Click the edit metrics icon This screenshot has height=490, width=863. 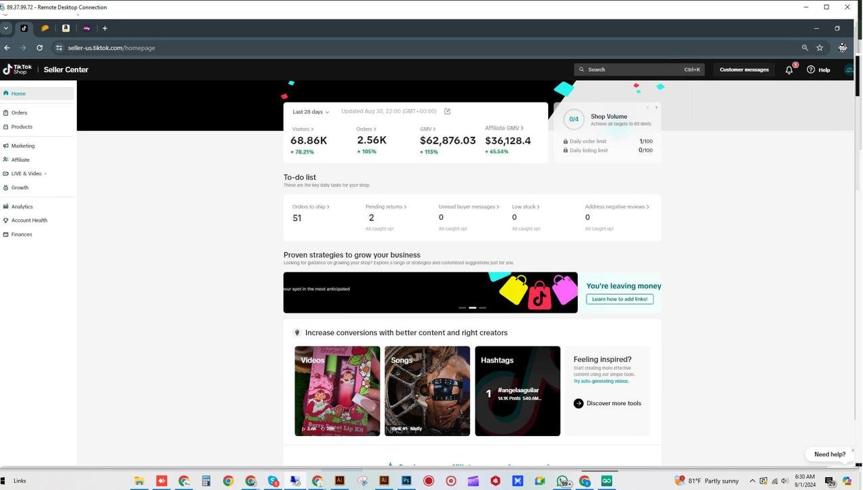pos(447,111)
